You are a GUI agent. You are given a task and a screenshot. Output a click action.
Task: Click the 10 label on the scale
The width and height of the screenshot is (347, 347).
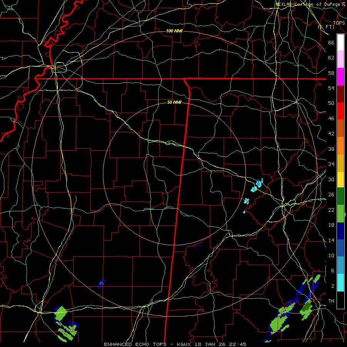[x=331, y=256]
